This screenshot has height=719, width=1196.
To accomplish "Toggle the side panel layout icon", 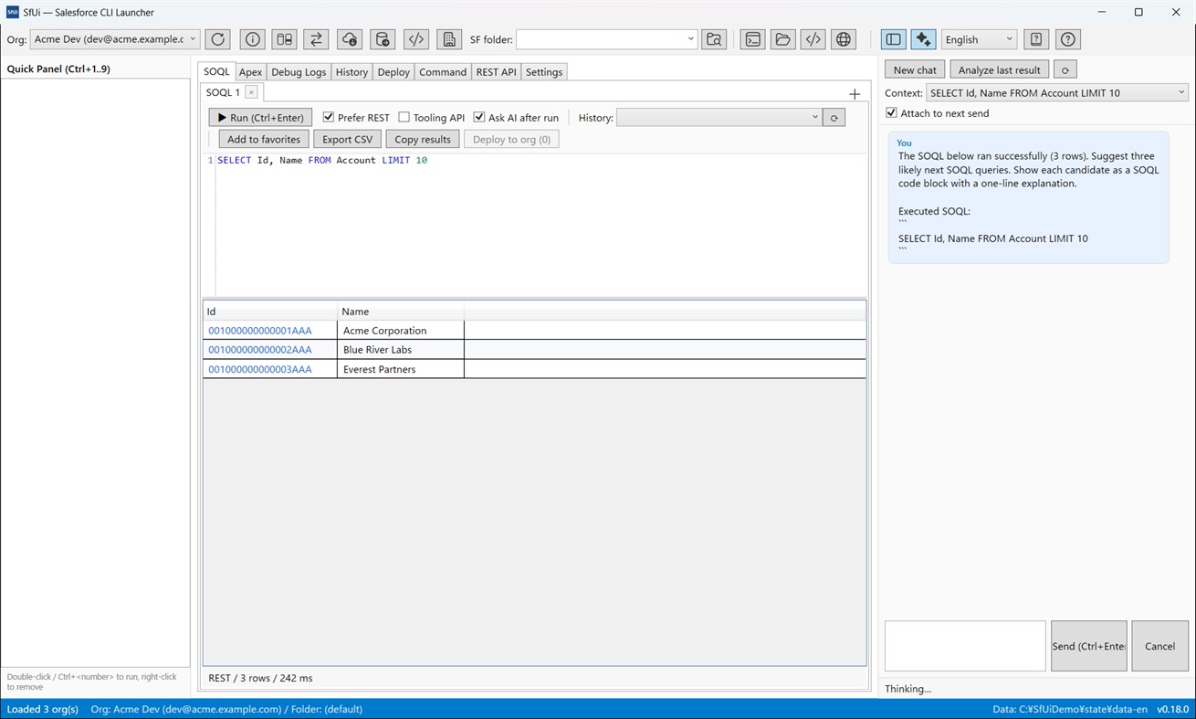I will pyautogui.click(x=894, y=39).
